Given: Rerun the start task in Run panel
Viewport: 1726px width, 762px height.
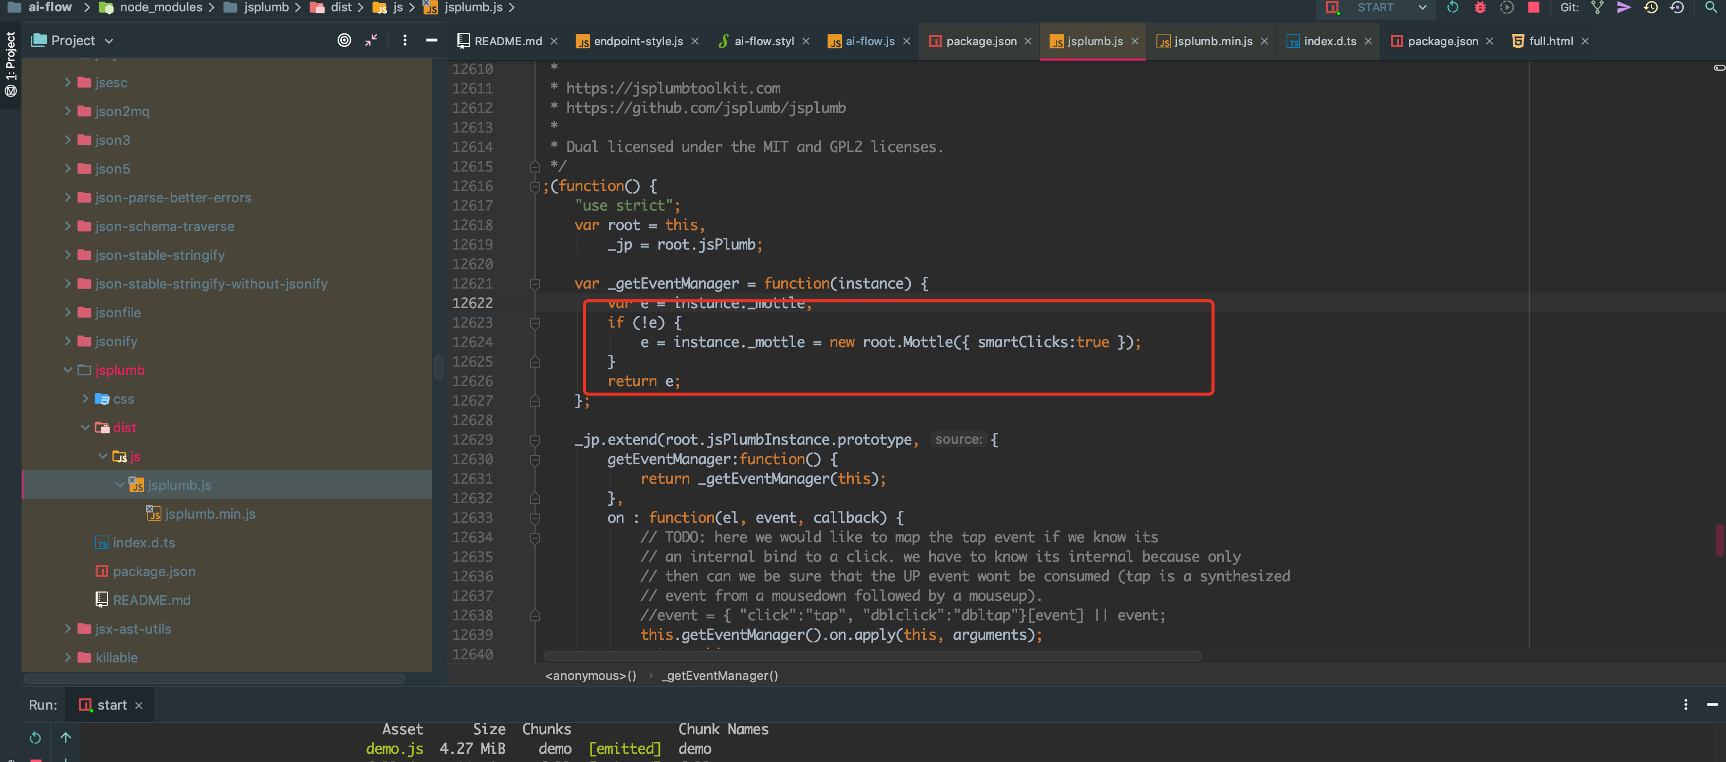Looking at the screenshot, I should coord(34,737).
